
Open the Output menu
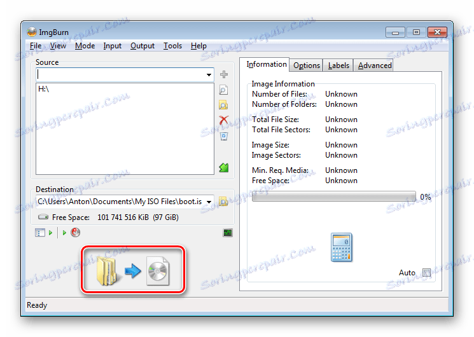point(143,46)
